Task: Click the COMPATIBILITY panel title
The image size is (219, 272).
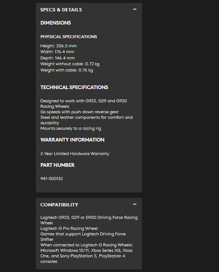Action: pos(59,205)
